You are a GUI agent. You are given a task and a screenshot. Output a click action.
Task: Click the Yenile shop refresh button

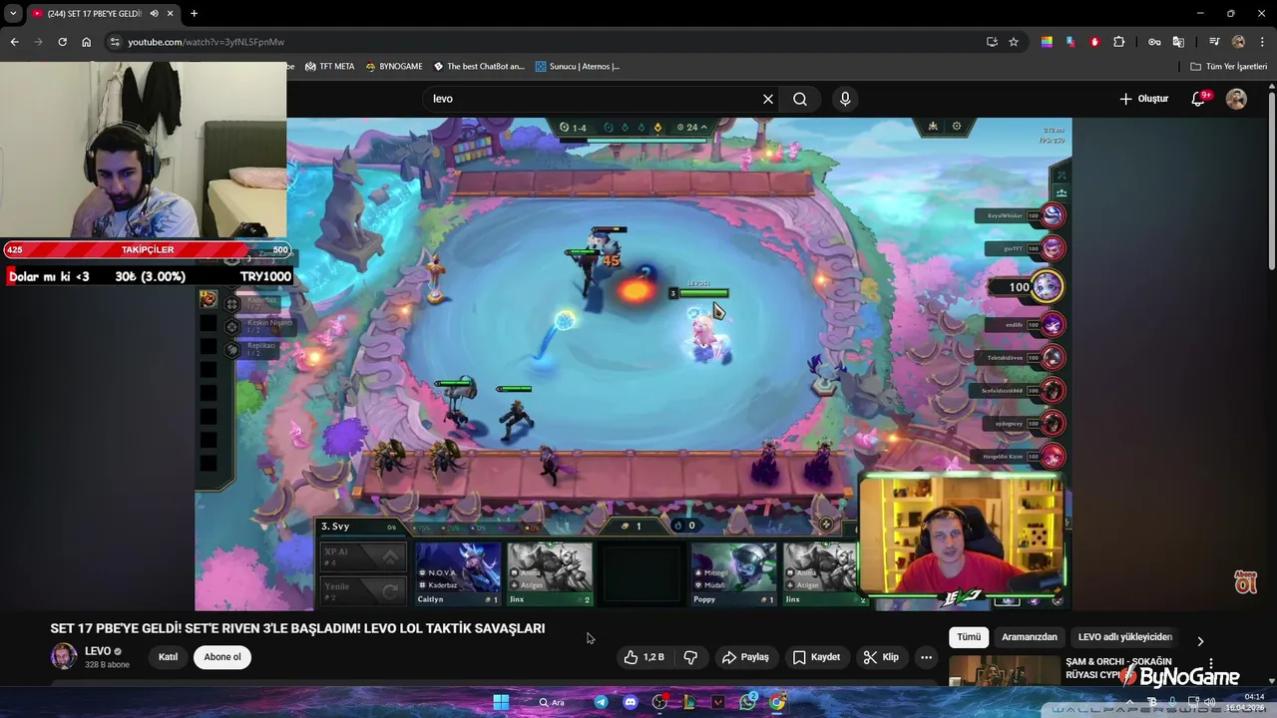[x=362, y=591]
